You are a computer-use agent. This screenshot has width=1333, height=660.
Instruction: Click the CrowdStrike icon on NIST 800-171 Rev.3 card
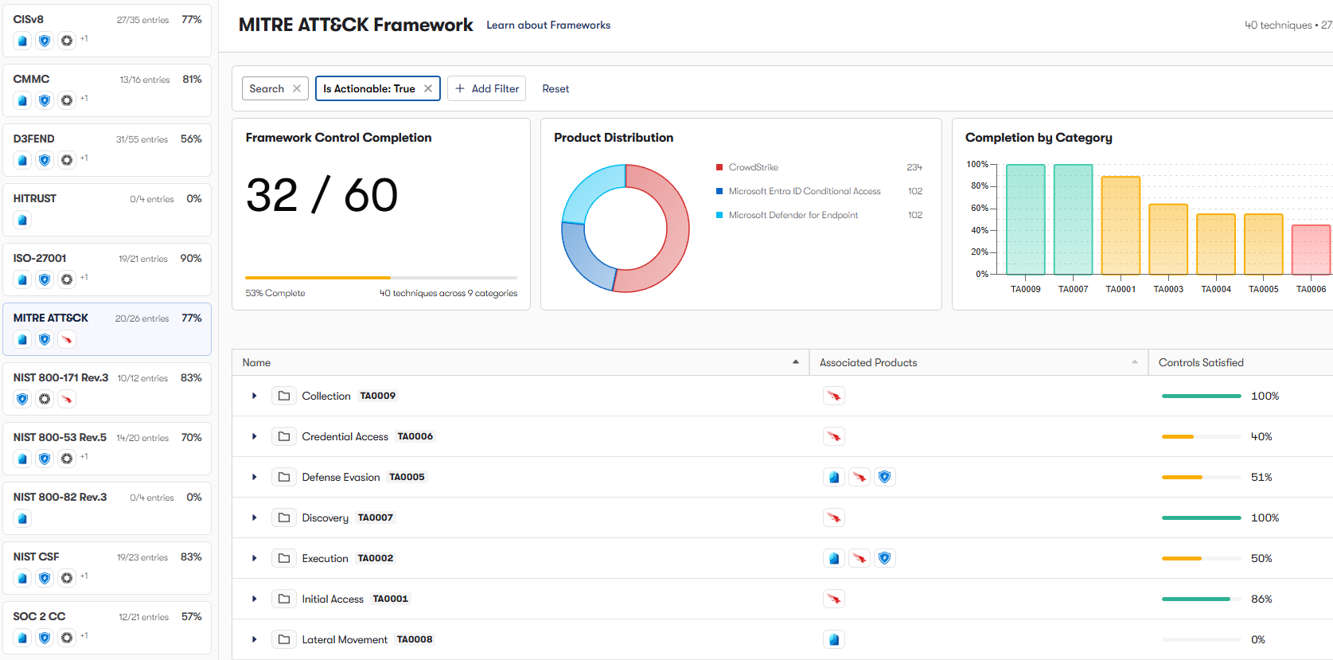[x=67, y=399]
